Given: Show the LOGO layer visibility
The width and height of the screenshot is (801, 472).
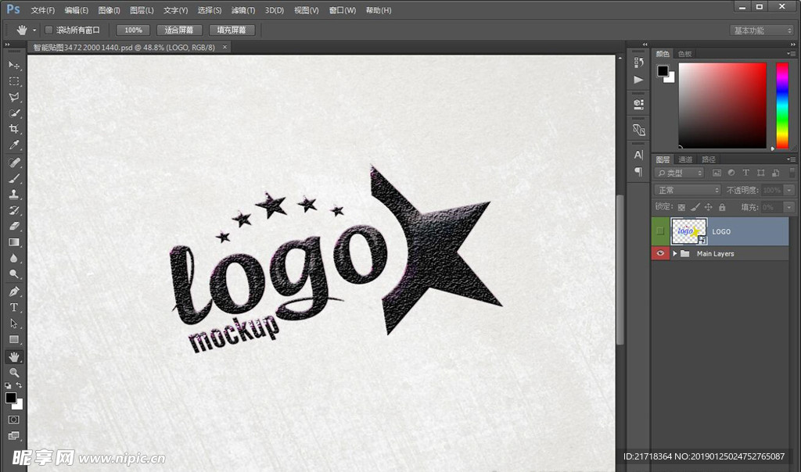Looking at the screenshot, I should click(661, 231).
